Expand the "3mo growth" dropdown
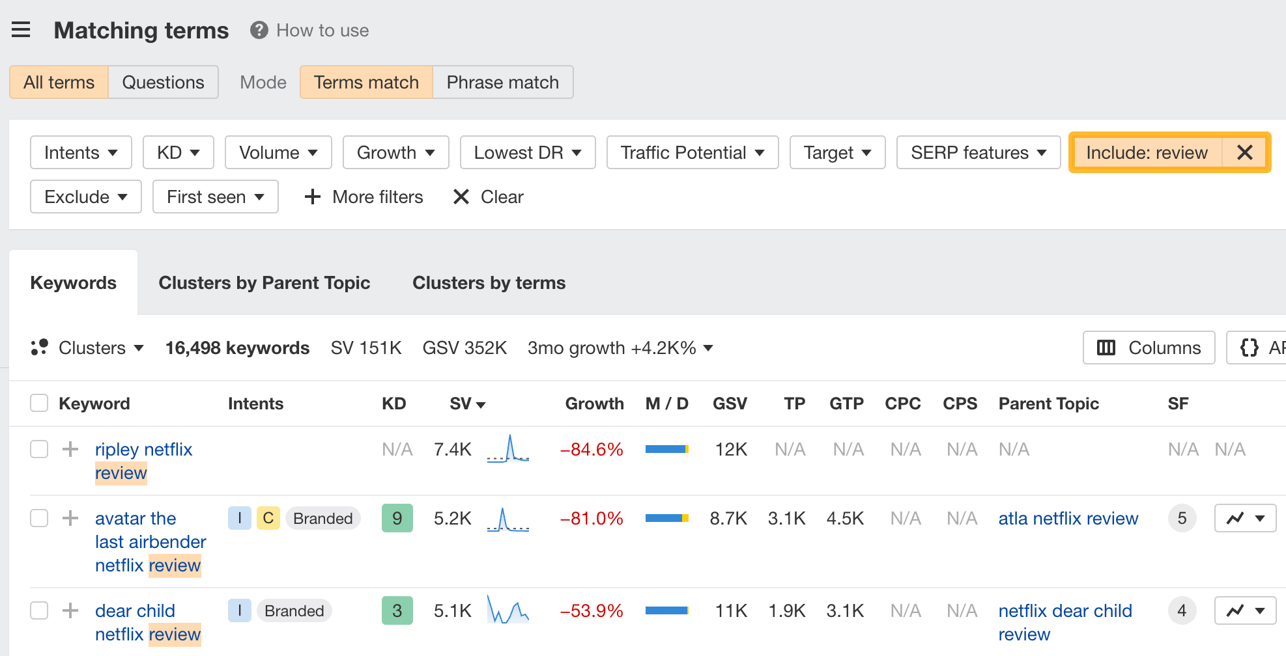This screenshot has height=656, width=1286. (x=708, y=348)
